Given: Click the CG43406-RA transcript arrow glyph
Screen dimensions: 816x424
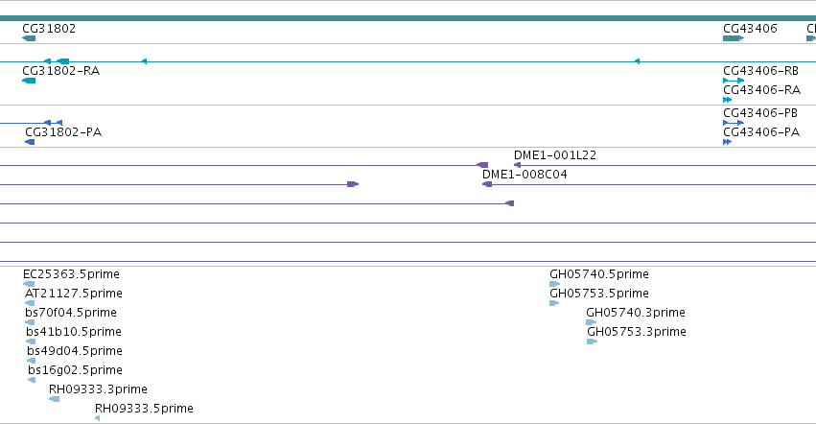Looking at the screenshot, I should pyautogui.click(x=728, y=100).
